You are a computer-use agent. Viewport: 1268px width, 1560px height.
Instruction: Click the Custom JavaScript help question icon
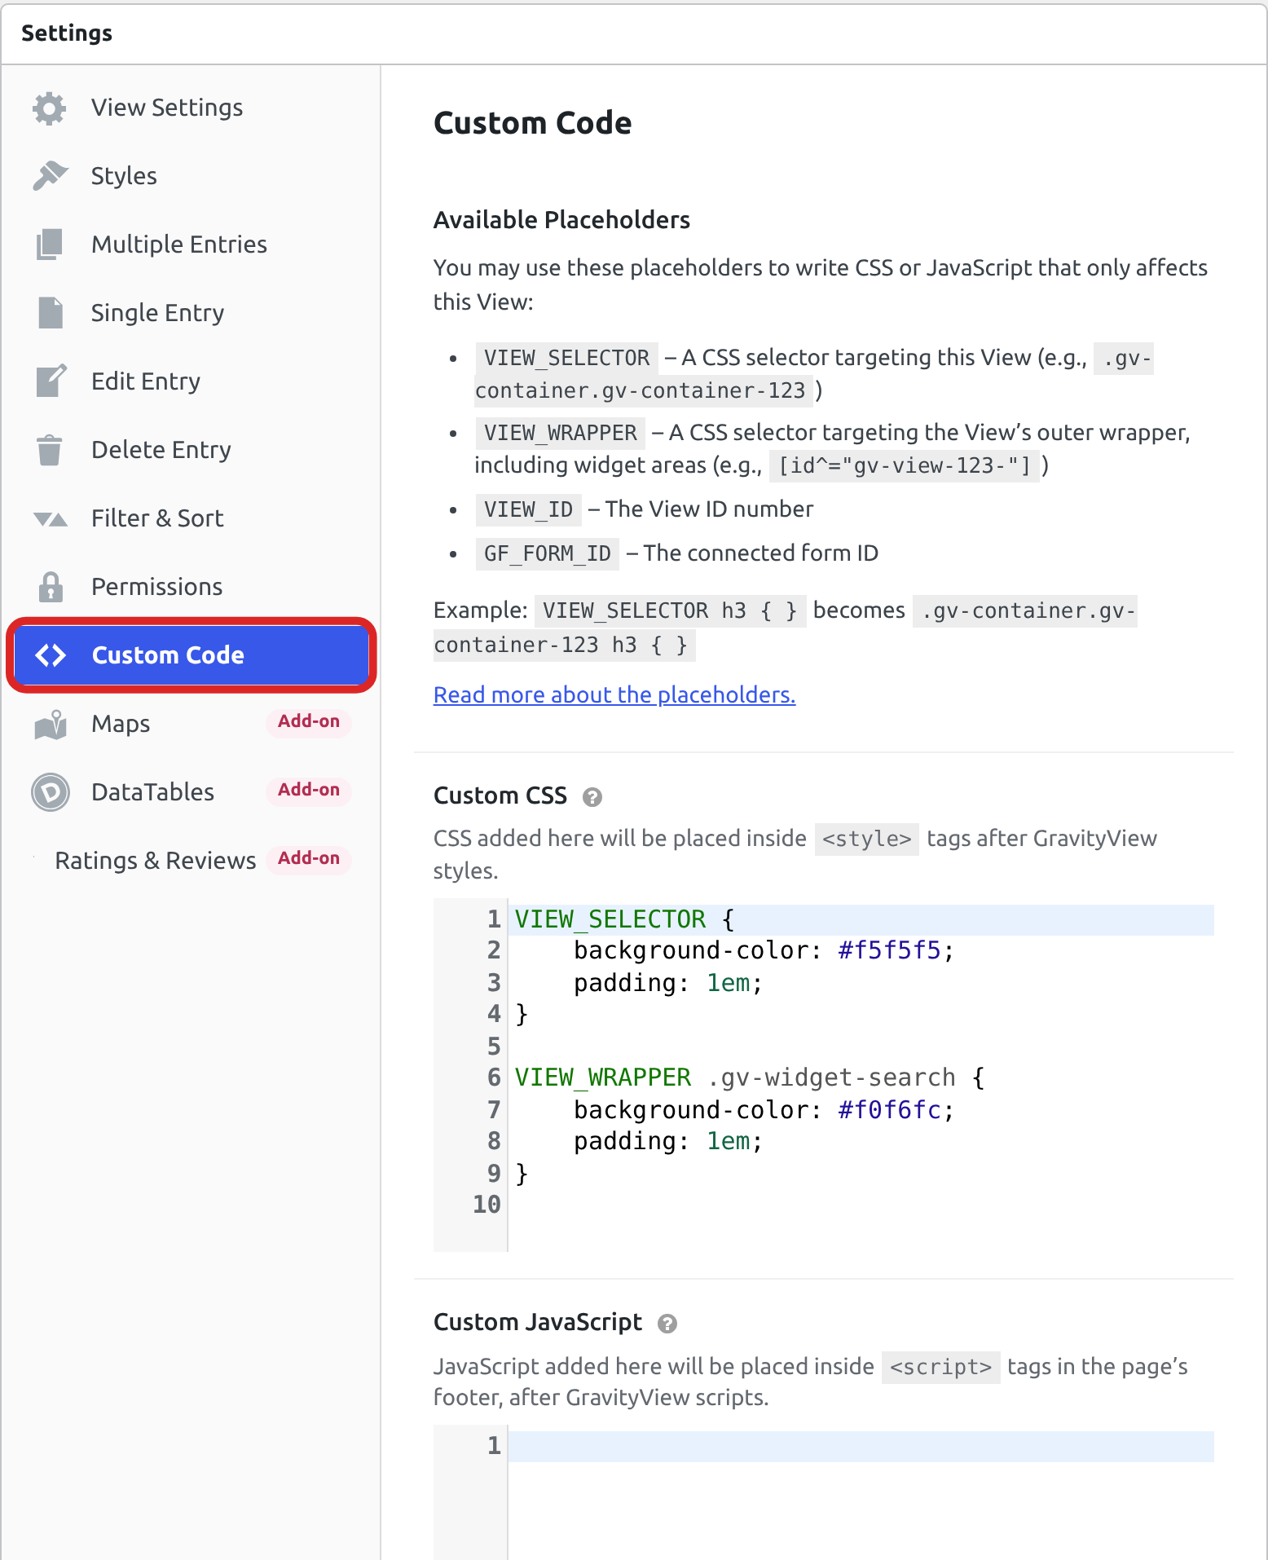[667, 1324]
